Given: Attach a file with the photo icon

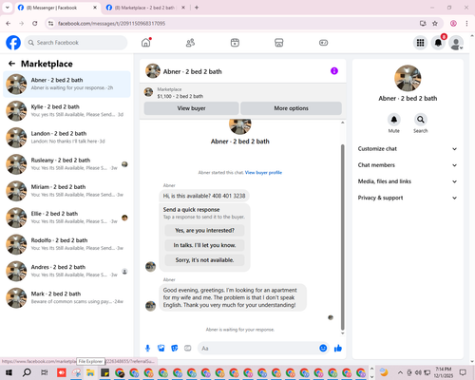Looking at the screenshot, I should click(161, 349).
